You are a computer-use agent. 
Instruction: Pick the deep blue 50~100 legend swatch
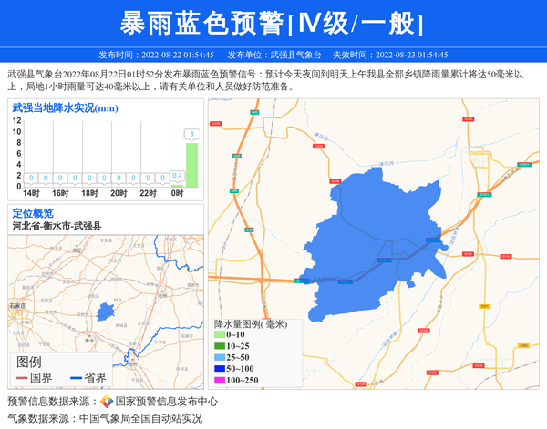pos(220,368)
